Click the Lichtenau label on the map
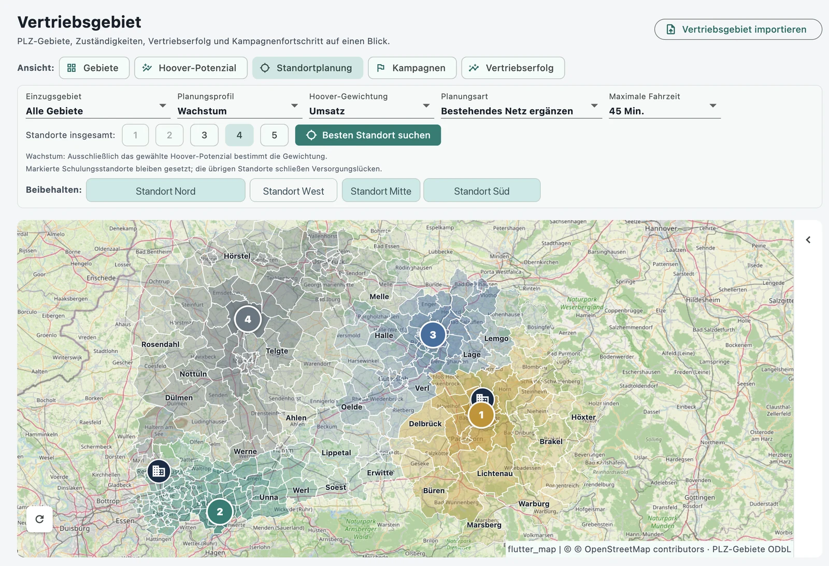 tap(495, 473)
